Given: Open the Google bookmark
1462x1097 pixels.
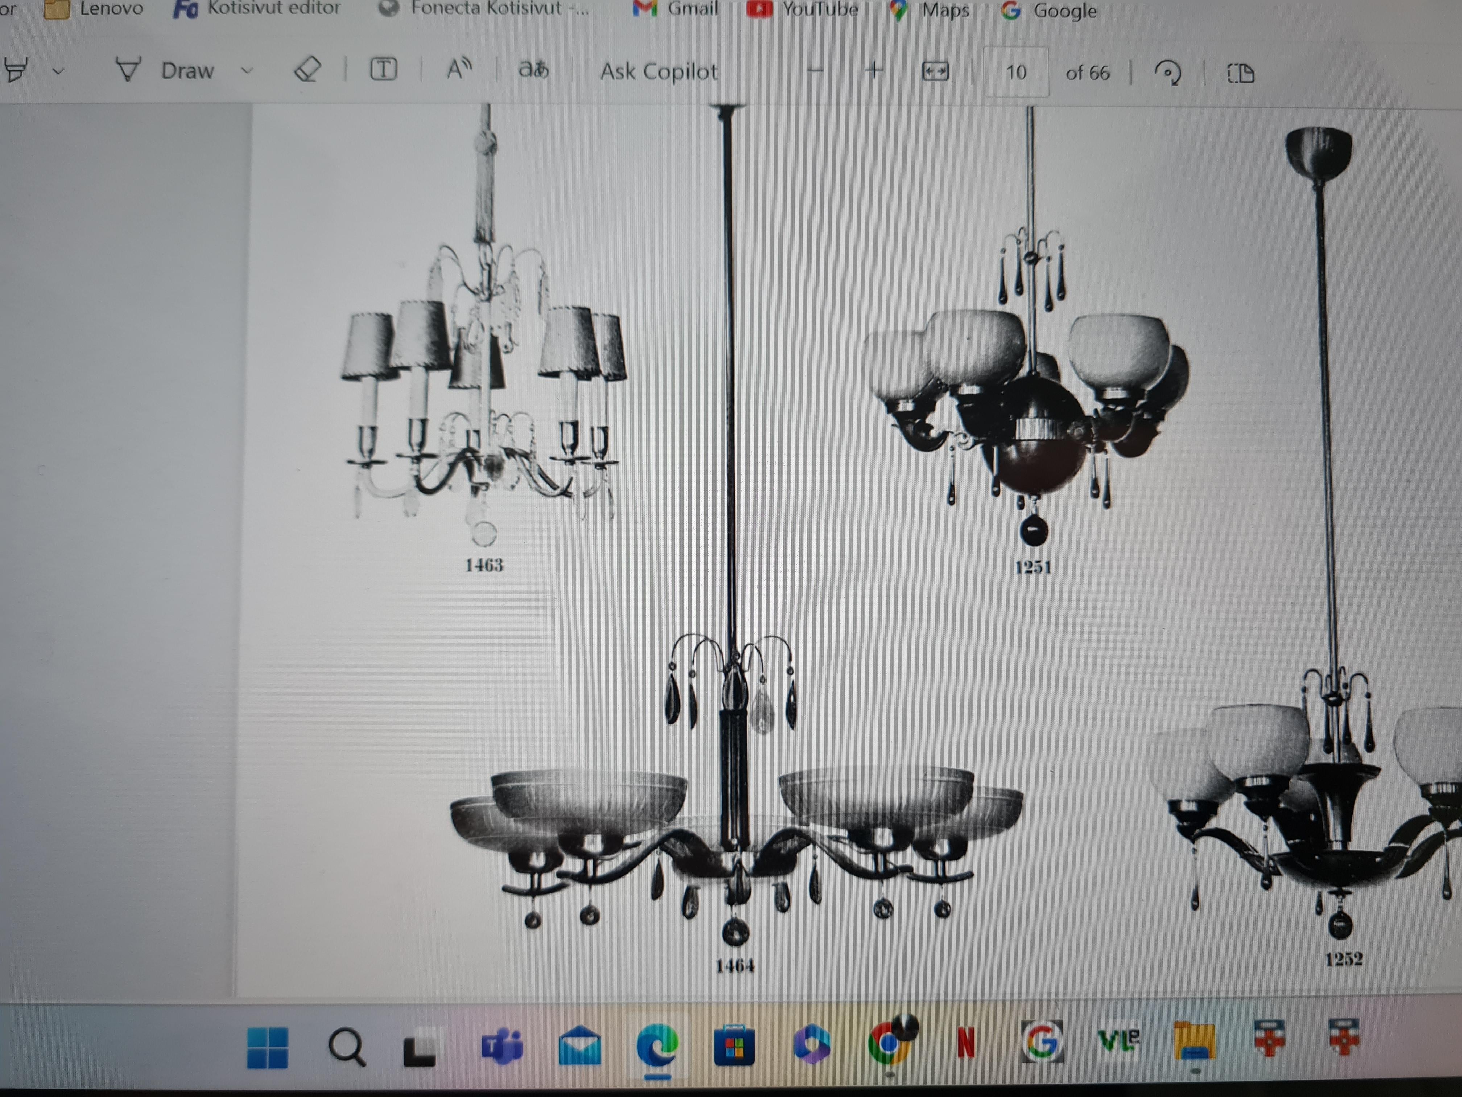Looking at the screenshot, I should [x=1049, y=11].
